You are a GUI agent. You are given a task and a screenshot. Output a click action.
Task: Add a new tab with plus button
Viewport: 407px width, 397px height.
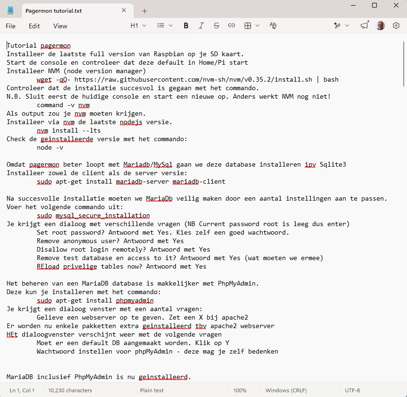pos(145,11)
